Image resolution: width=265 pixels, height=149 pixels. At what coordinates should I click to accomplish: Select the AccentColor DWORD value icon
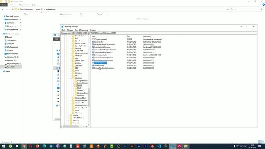[x=93, y=42]
